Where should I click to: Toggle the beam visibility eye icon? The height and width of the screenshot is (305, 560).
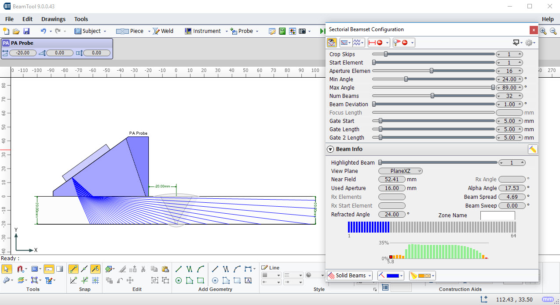[x=332, y=43]
